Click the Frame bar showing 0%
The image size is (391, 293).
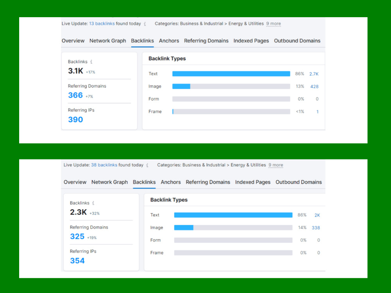coord(233,253)
